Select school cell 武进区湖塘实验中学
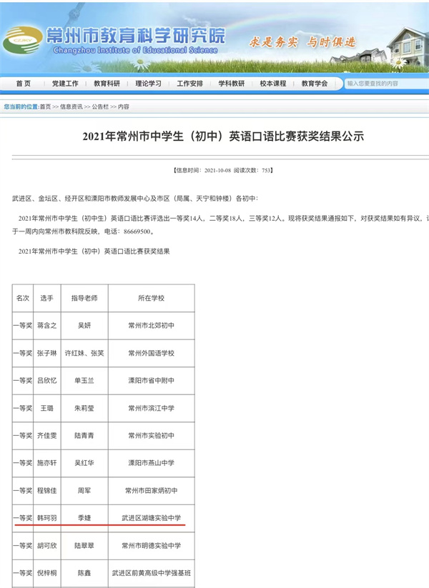429x588 pixels. pyautogui.click(x=152, y=518)
